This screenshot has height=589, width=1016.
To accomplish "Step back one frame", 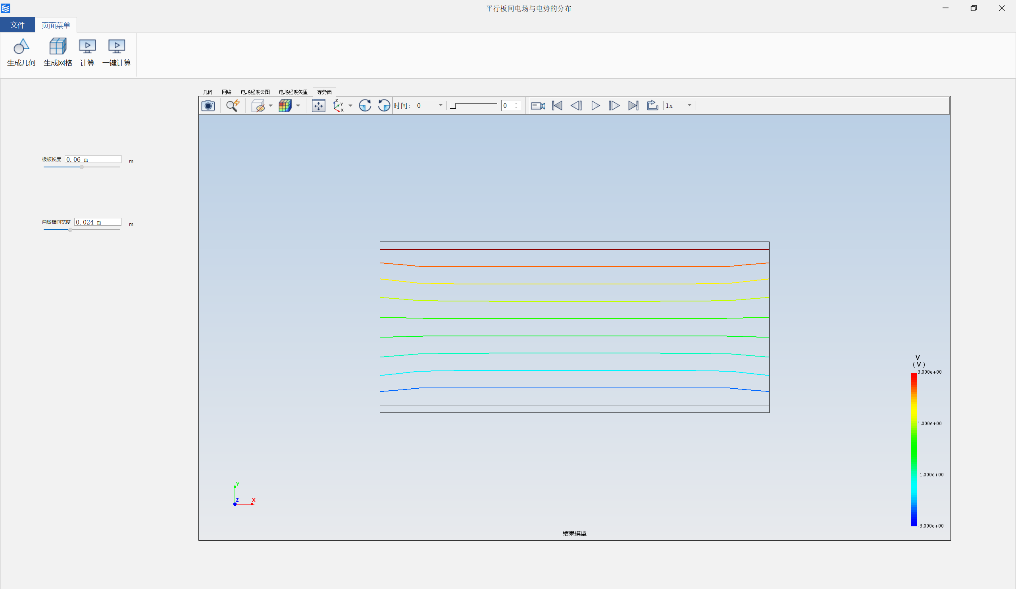I will [x=576, y=106].
